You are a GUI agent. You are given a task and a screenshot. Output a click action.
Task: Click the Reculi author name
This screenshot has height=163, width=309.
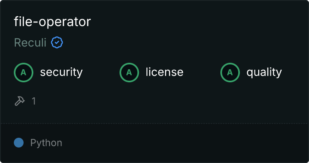point(30,42)
